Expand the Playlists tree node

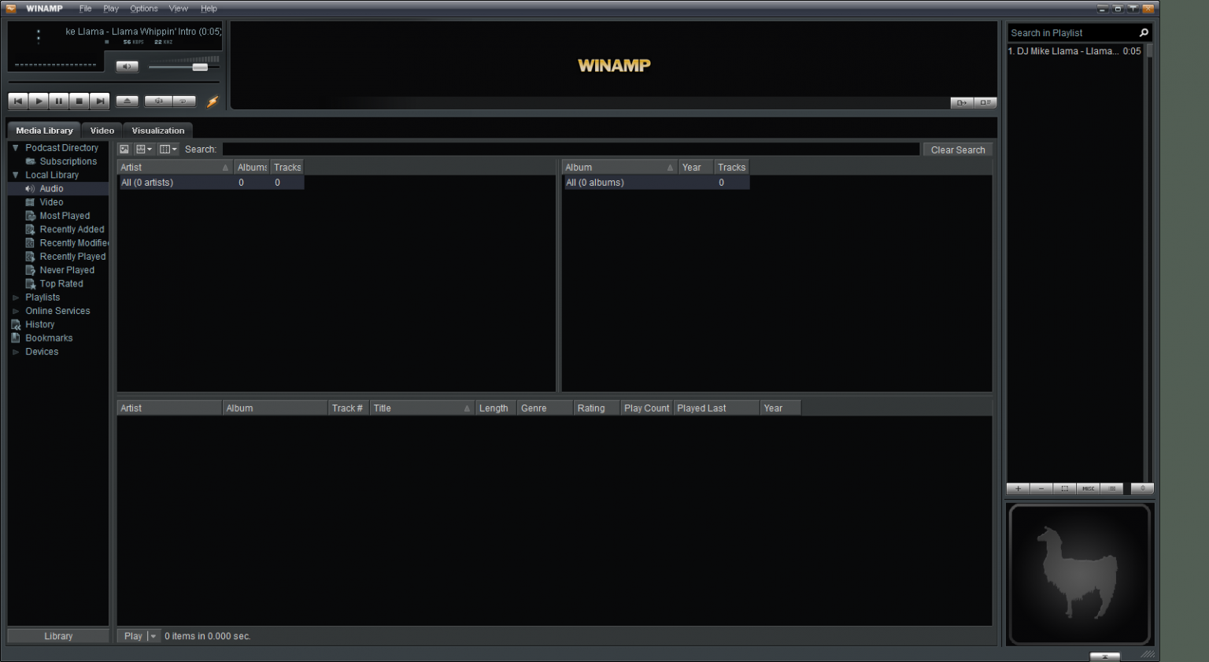(x=15, y=298)
